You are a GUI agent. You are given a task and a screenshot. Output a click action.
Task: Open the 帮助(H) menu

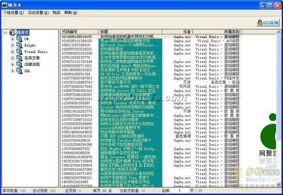[71, 12]
